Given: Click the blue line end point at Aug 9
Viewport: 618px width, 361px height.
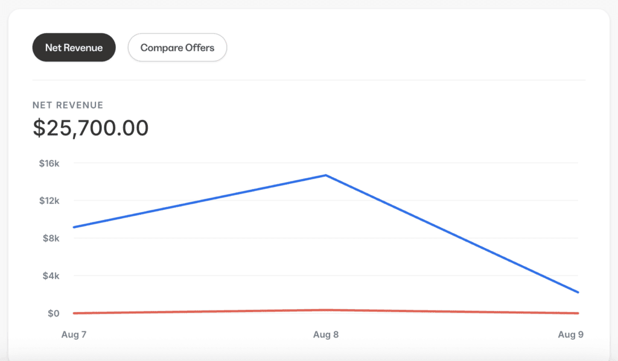Looking at the screenshot, I should (x=578, y=292).
